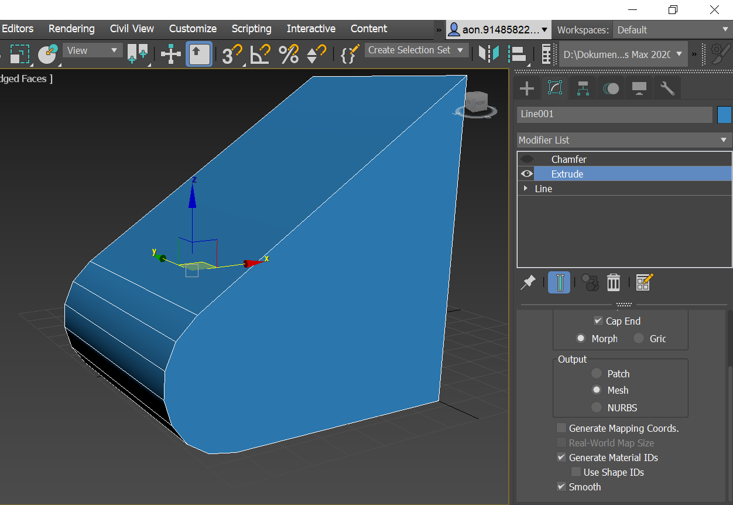Open the Civil View menu
Screen dimensions: 733x505
[132, 29]
